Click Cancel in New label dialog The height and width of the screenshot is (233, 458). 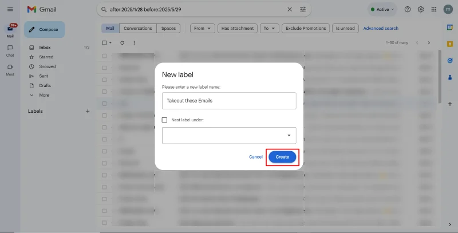[x=255, y=157]
